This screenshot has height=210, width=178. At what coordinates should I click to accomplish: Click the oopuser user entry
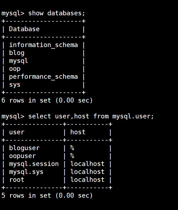pos(22,156)
